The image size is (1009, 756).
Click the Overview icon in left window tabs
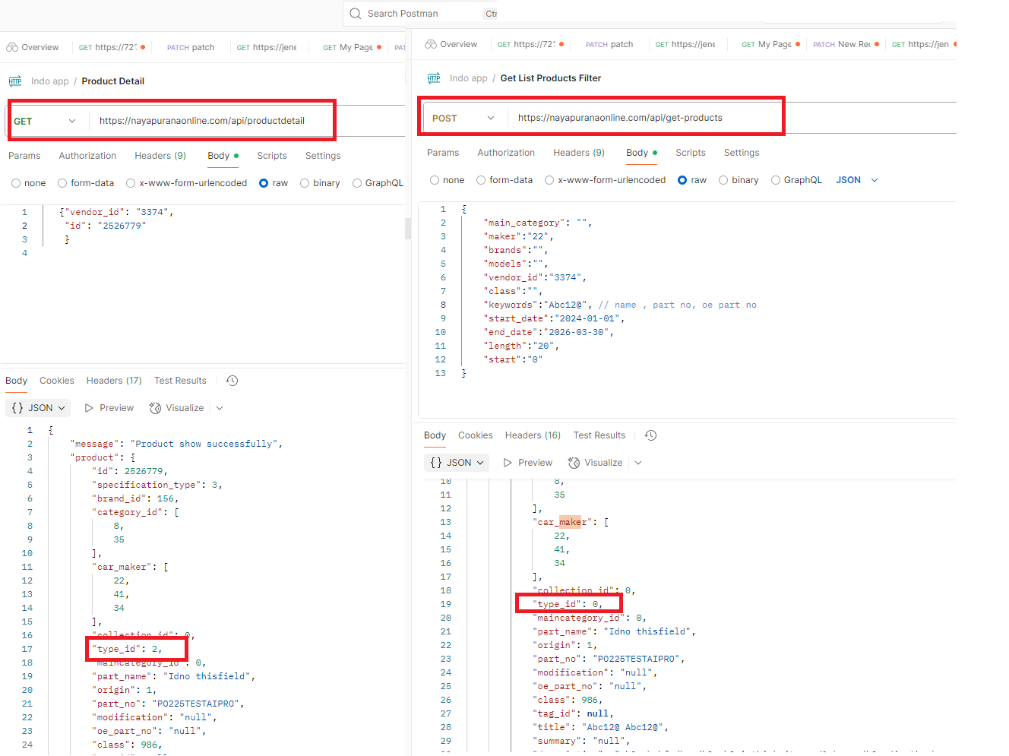[x=12, y=47]
